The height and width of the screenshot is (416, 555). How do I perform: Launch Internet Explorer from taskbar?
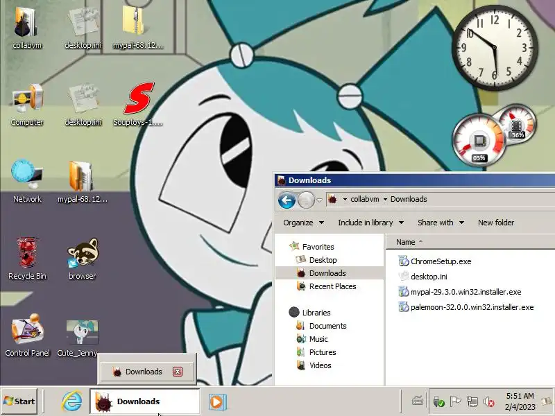tap(72, 401)
